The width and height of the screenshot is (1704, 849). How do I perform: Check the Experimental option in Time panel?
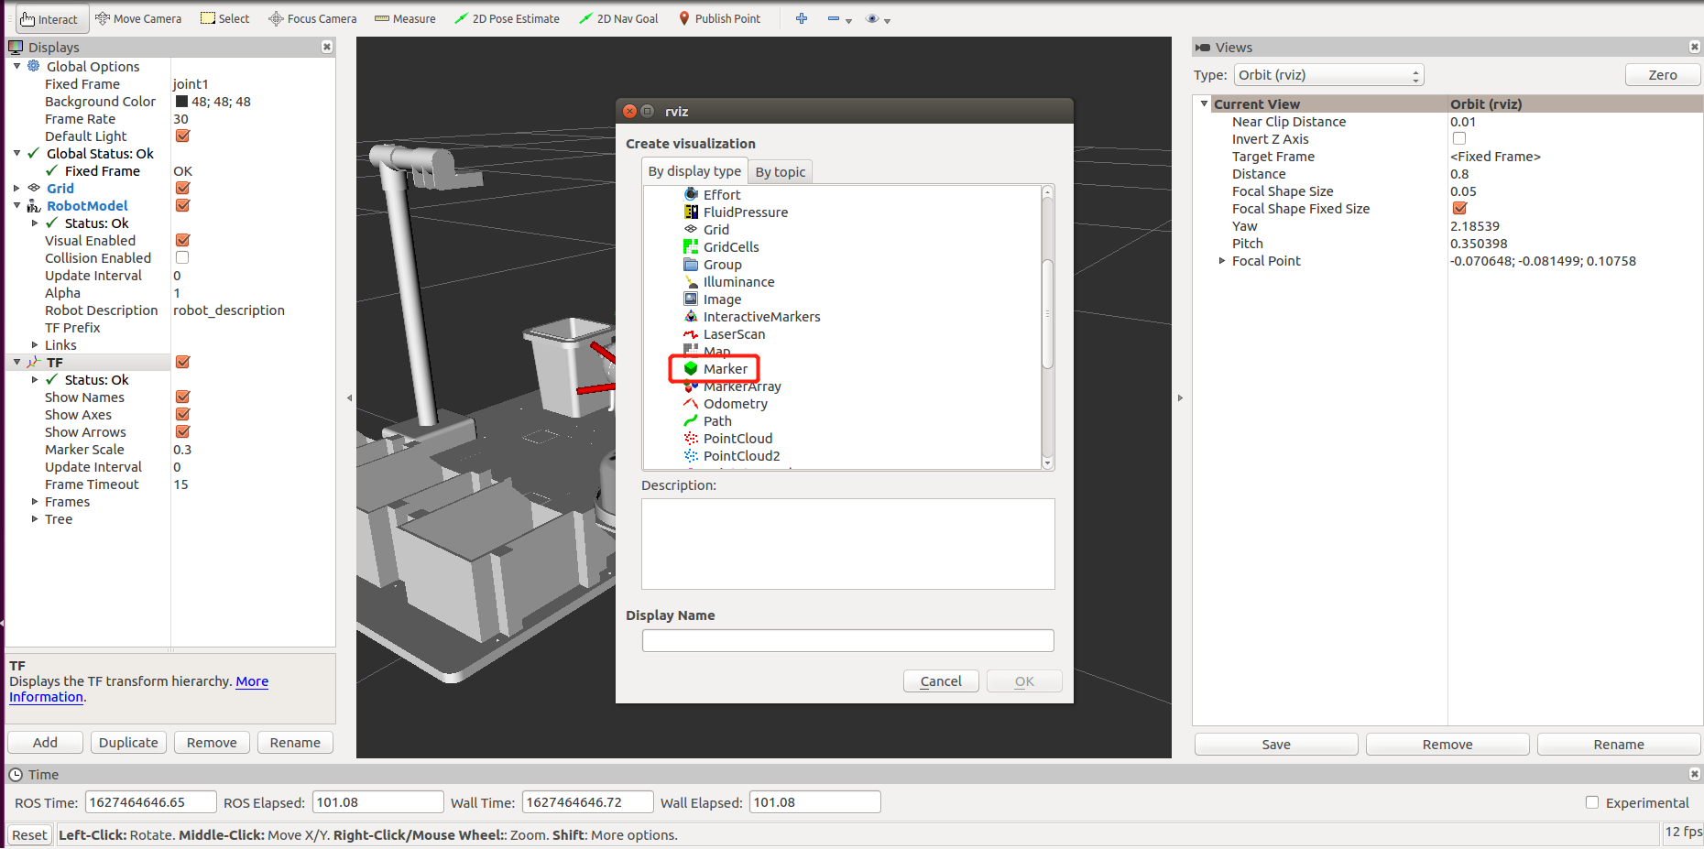pos(1592,802)
